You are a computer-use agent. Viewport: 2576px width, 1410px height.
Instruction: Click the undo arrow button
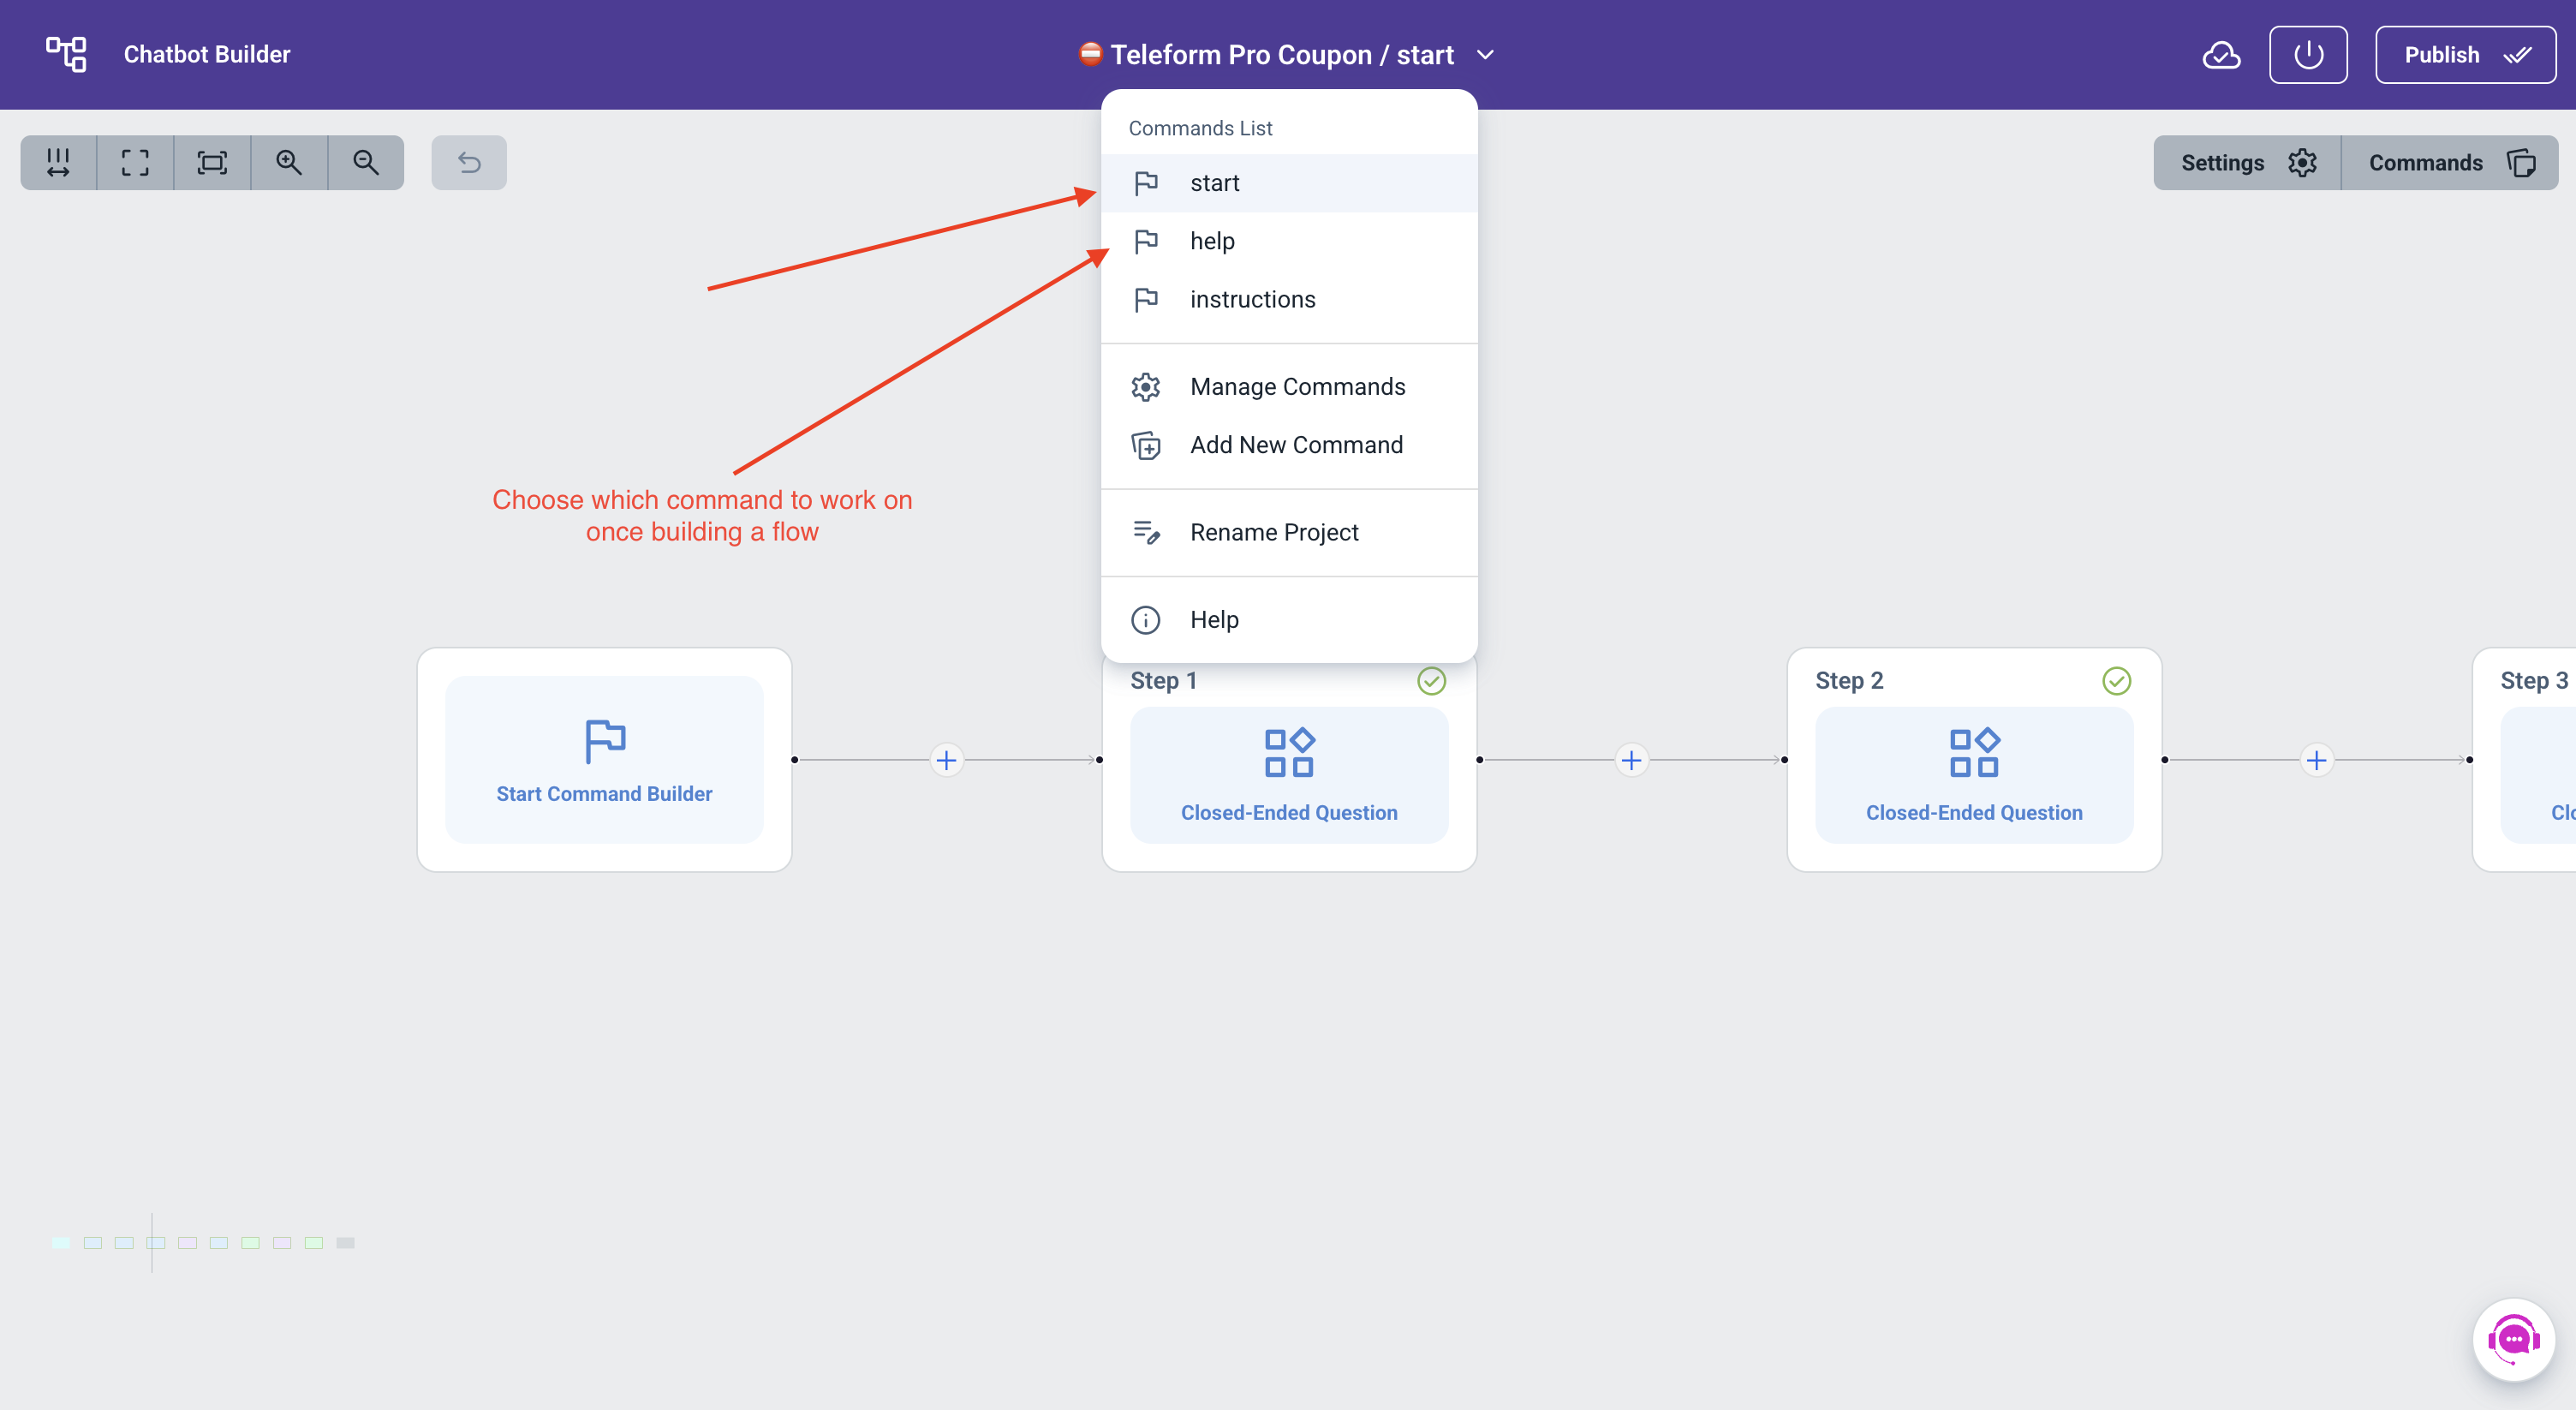(x=469, y=162)
